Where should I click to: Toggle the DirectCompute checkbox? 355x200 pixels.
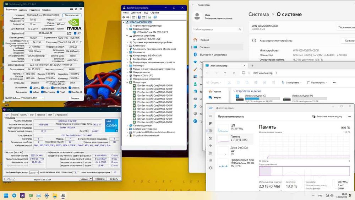[x=52, y=88]
